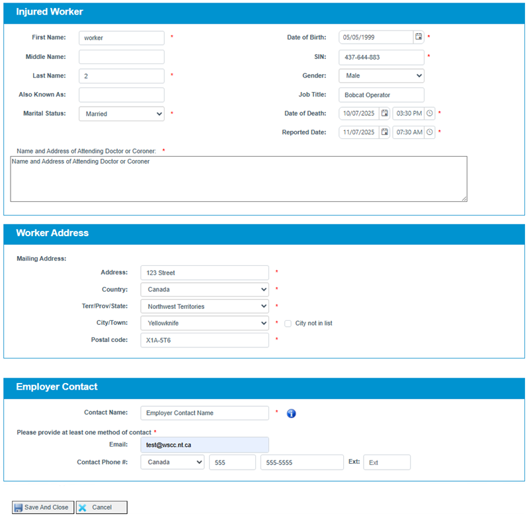The image size is (529, 518).
Task: Open the Contact Phone country dropdown
Action: 173,462
